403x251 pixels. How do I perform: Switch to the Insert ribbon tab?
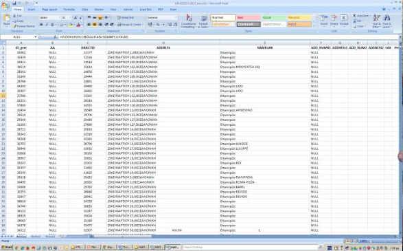click(32, 10)
